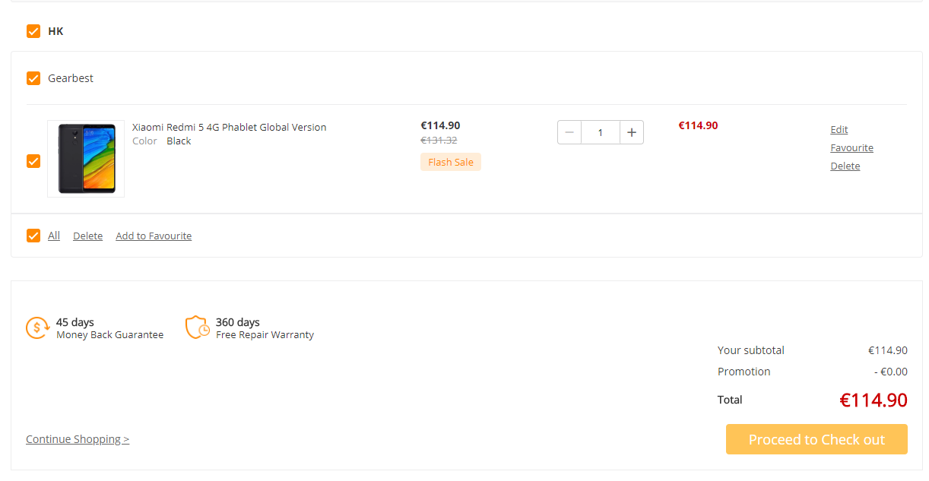This screenshot has height=481, width=929.
Task: Click the quantity input field
Action: pyautogui.click(x=601, y=132)
